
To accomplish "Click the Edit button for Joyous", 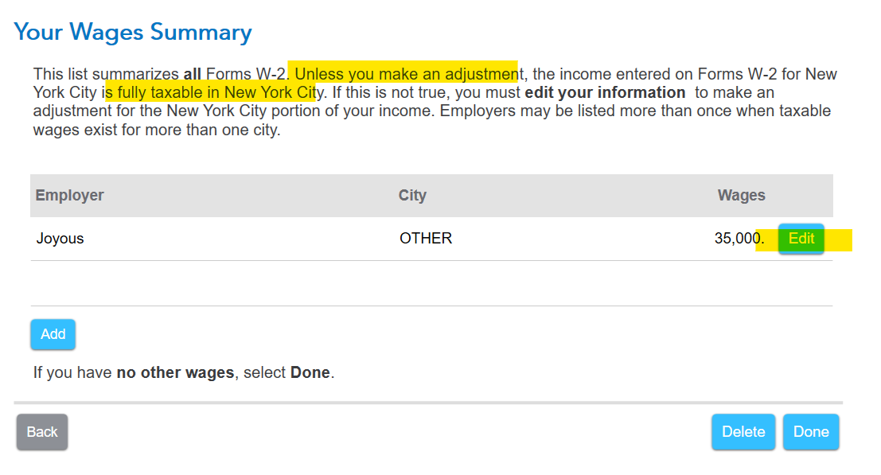I will [x=801, y=239].
